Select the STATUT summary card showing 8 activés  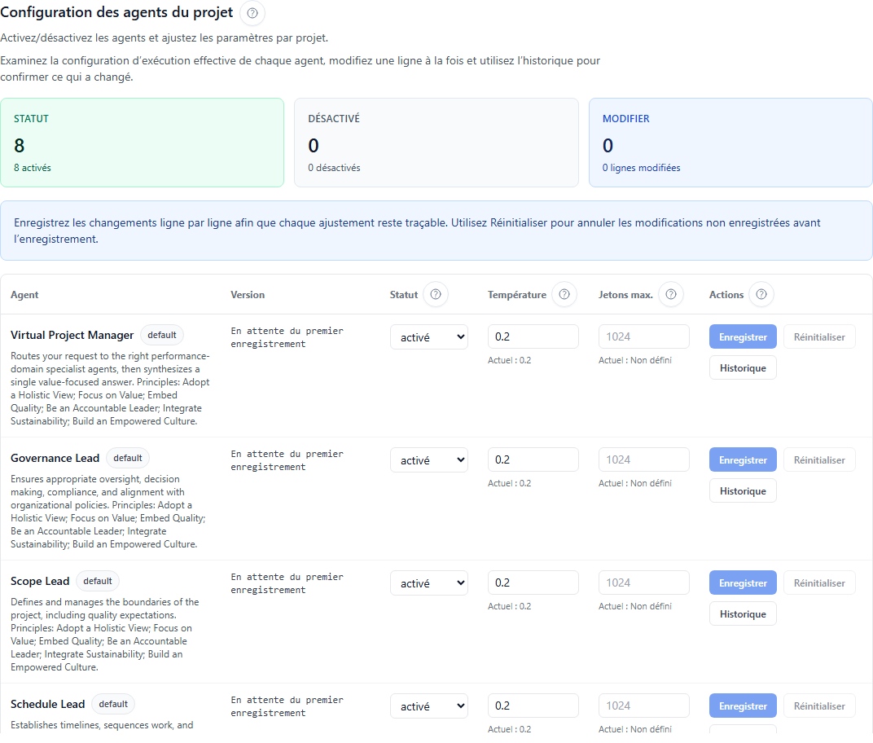pos(143,143)
